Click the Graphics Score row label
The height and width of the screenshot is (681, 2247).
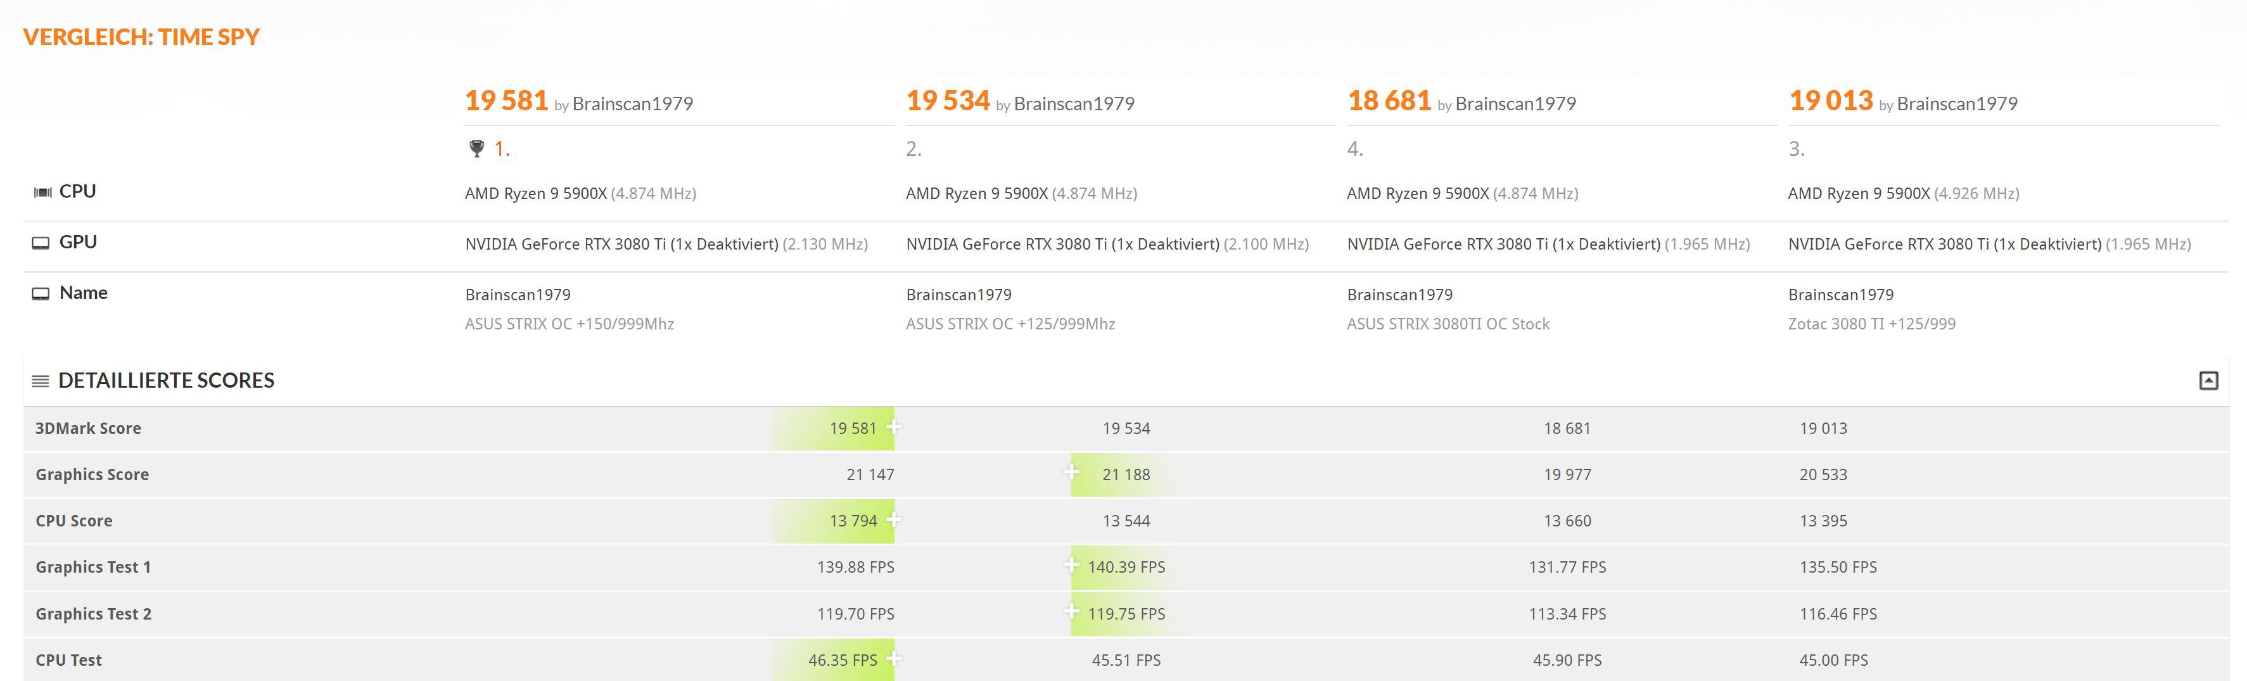[x=92, y=474]
